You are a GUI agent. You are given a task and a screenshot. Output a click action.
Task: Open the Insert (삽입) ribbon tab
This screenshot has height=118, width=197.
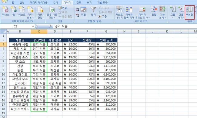pos(22,2)
